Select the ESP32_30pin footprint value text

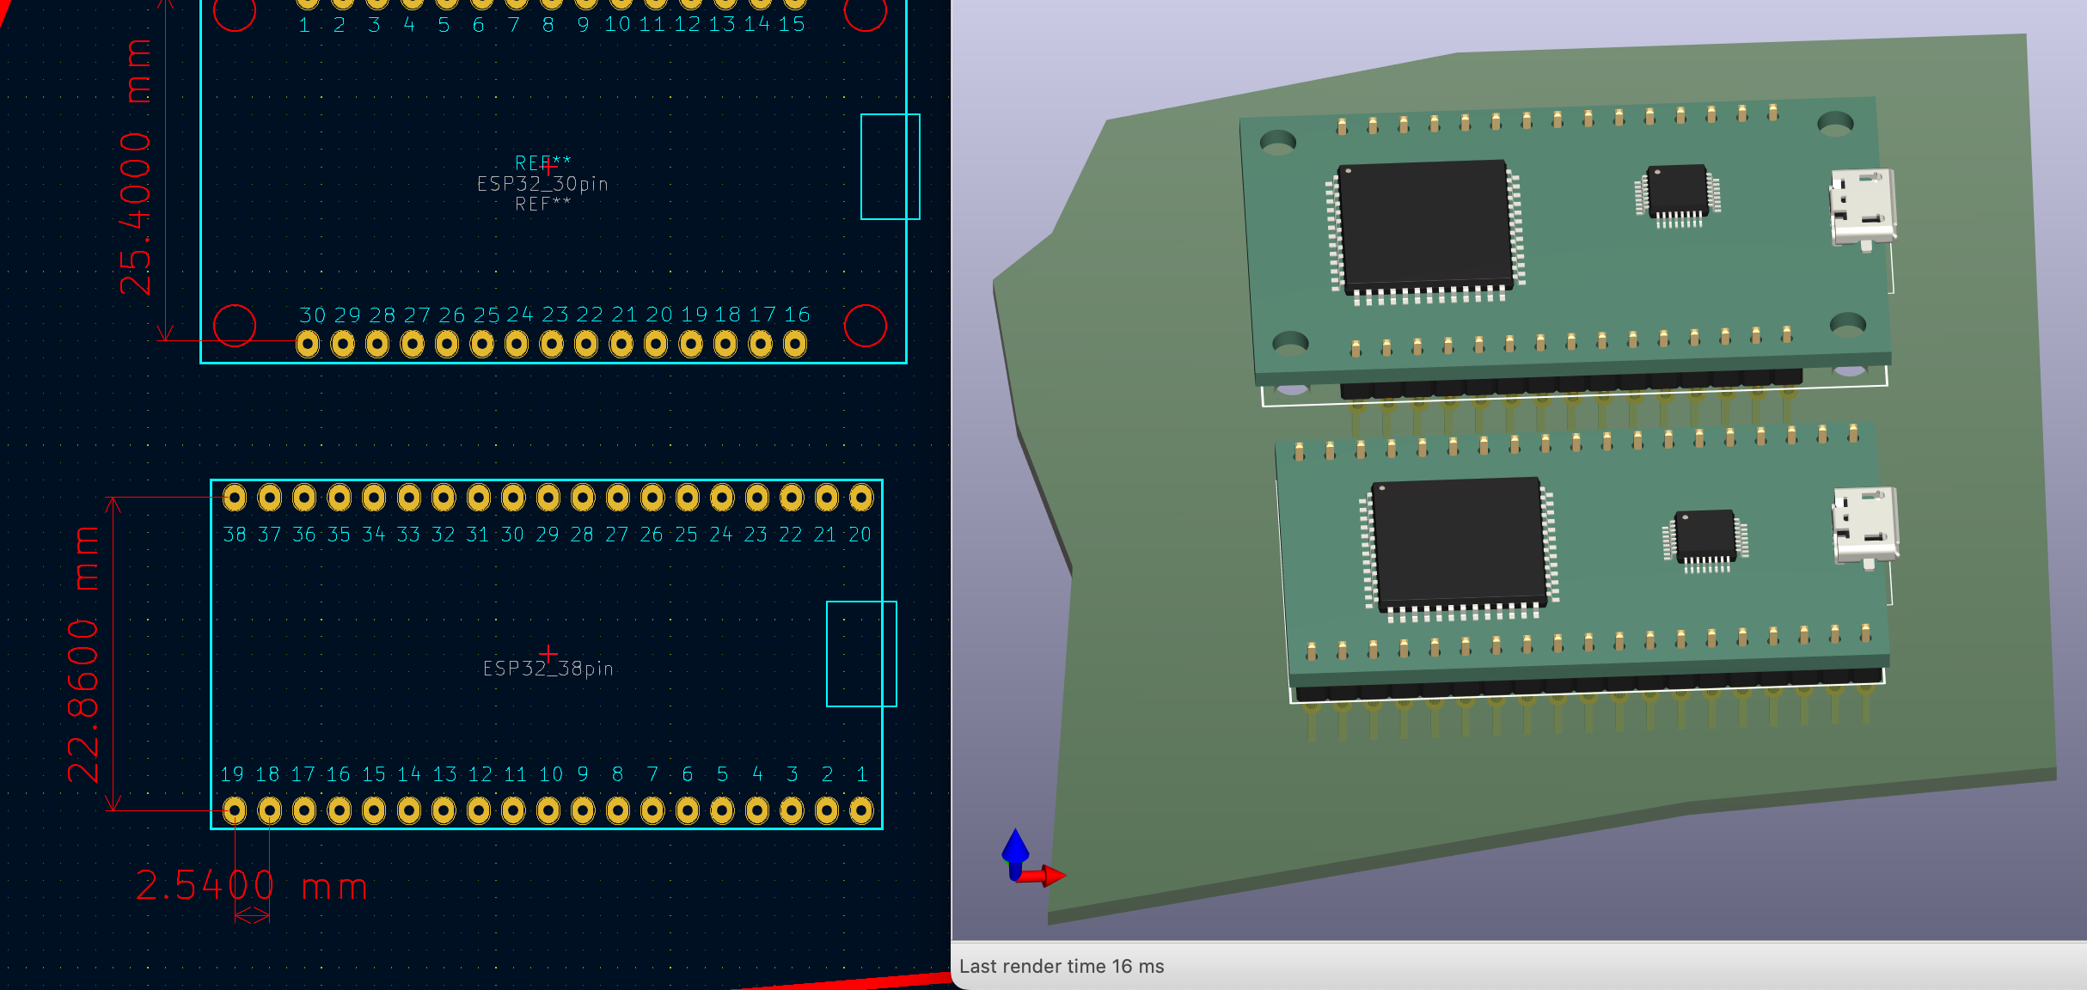pos(542,184)
